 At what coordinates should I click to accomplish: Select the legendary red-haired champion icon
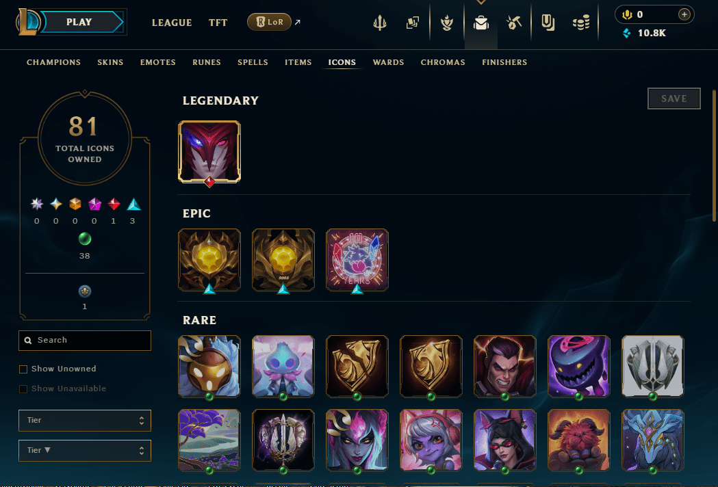pos(209,152)
